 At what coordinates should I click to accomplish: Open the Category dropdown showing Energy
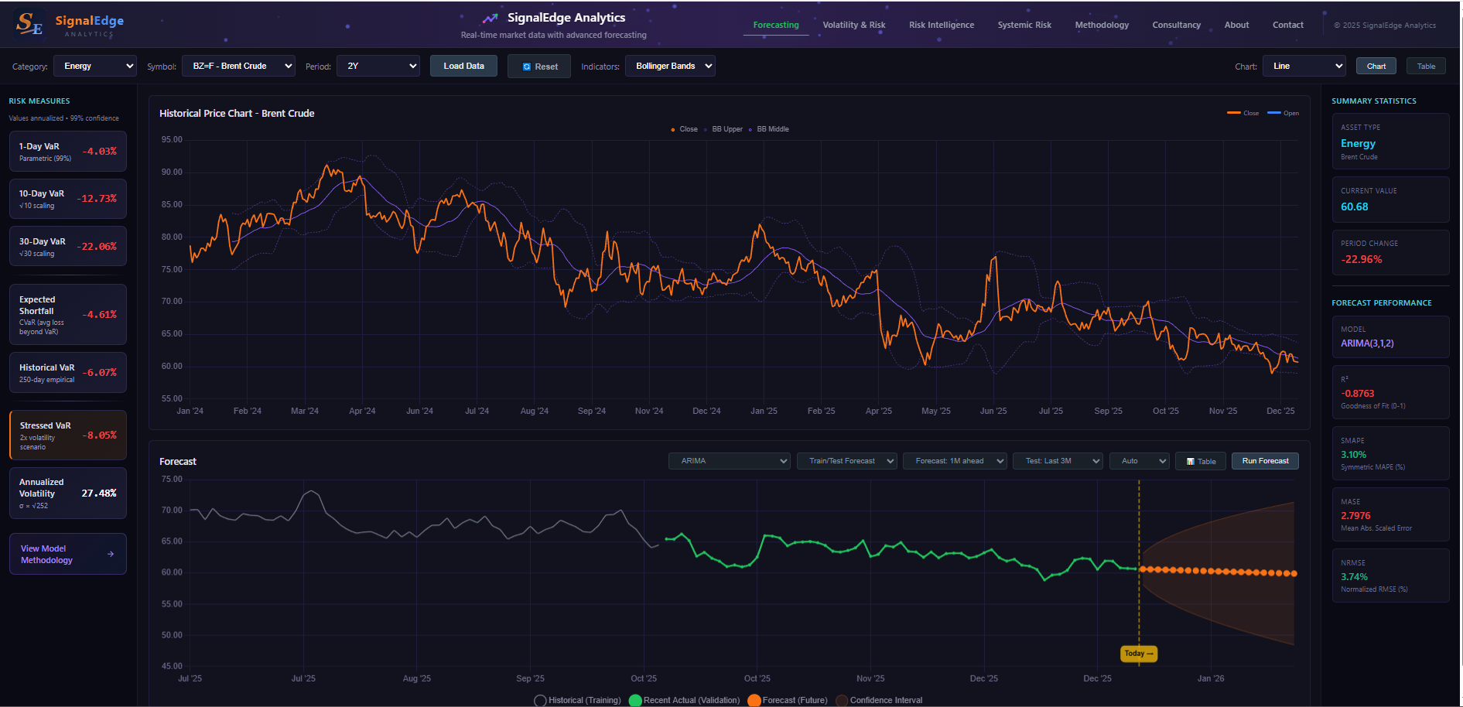click(94, 66)
